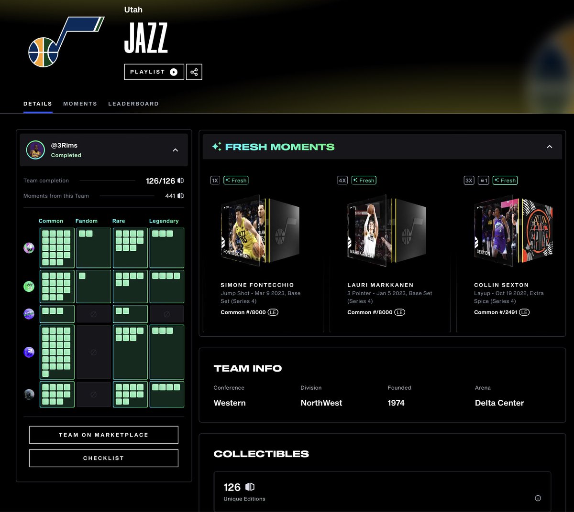The image size is (574, 512).
Task: Click the Fresh tag on Markkanen moment
Action: coord(364,181)
